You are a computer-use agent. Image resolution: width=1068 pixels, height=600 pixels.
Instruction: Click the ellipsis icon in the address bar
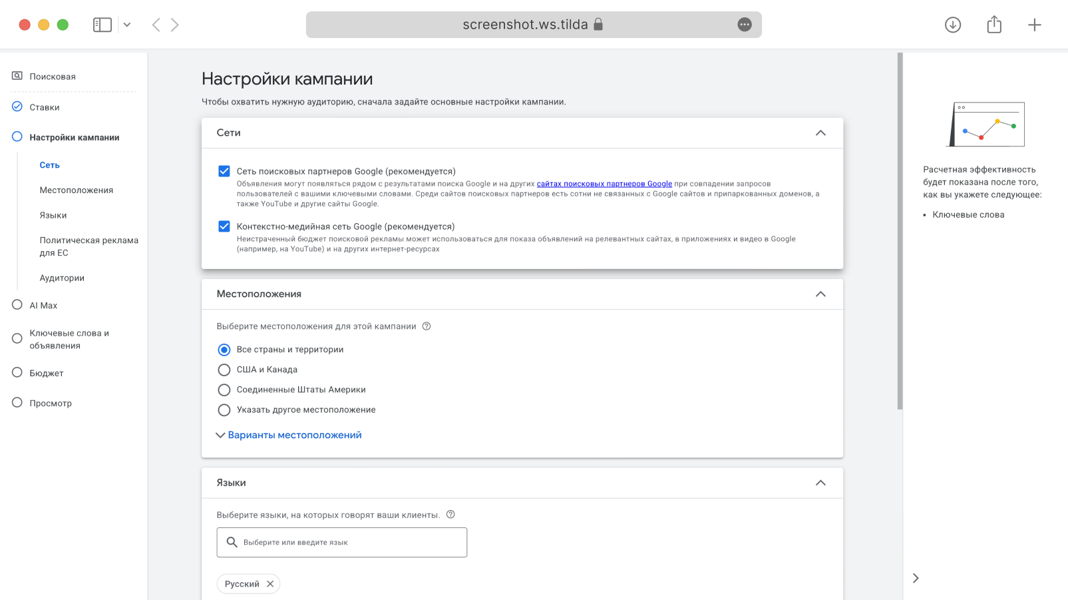coord(745,25)
